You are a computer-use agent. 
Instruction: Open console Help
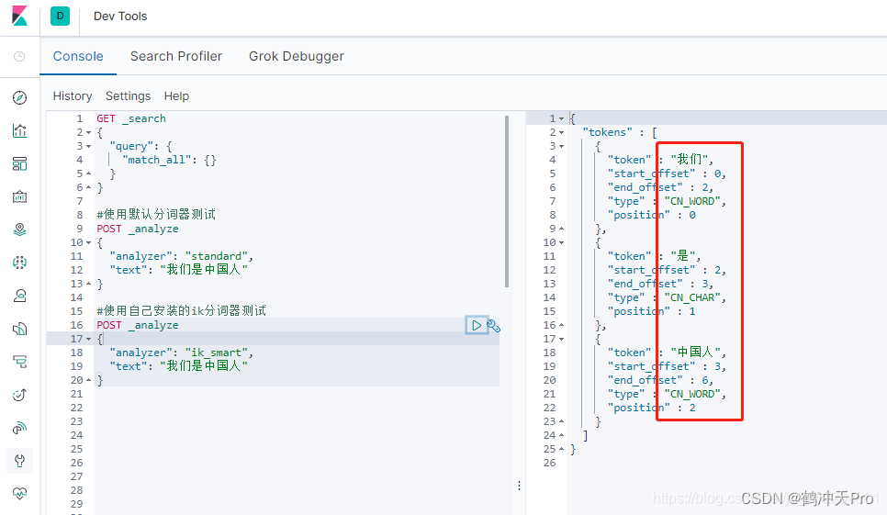176,96
